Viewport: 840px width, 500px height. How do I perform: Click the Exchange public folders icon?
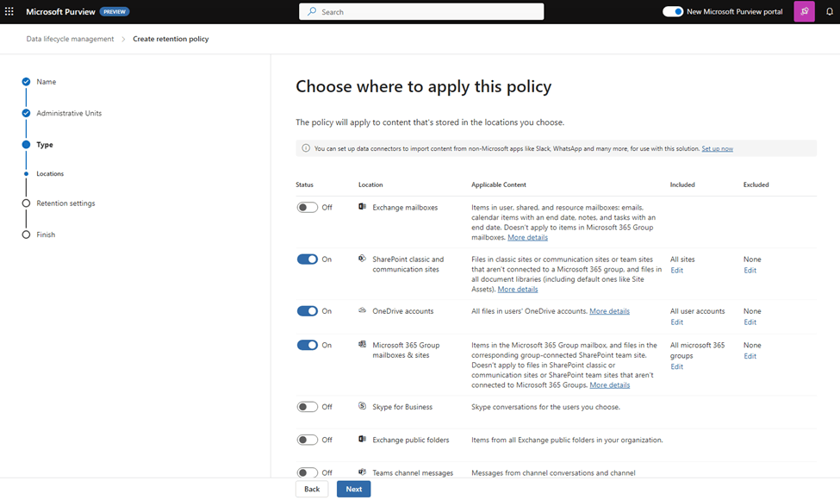[x=362, y=439]
